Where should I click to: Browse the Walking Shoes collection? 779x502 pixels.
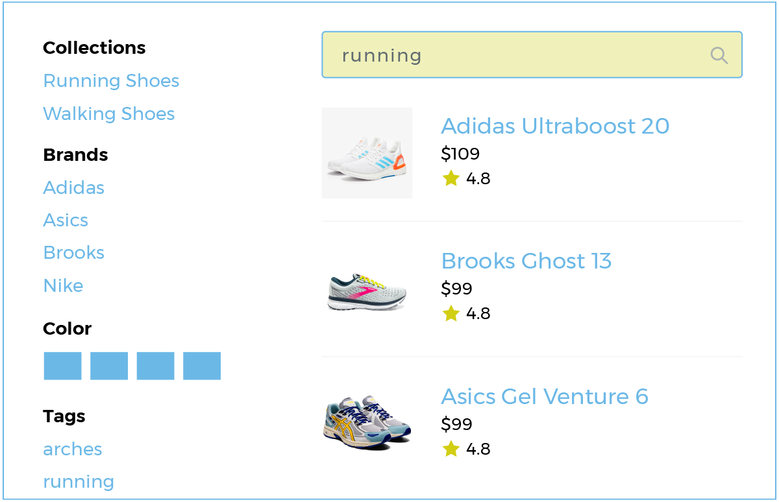[x=109, y=114]
